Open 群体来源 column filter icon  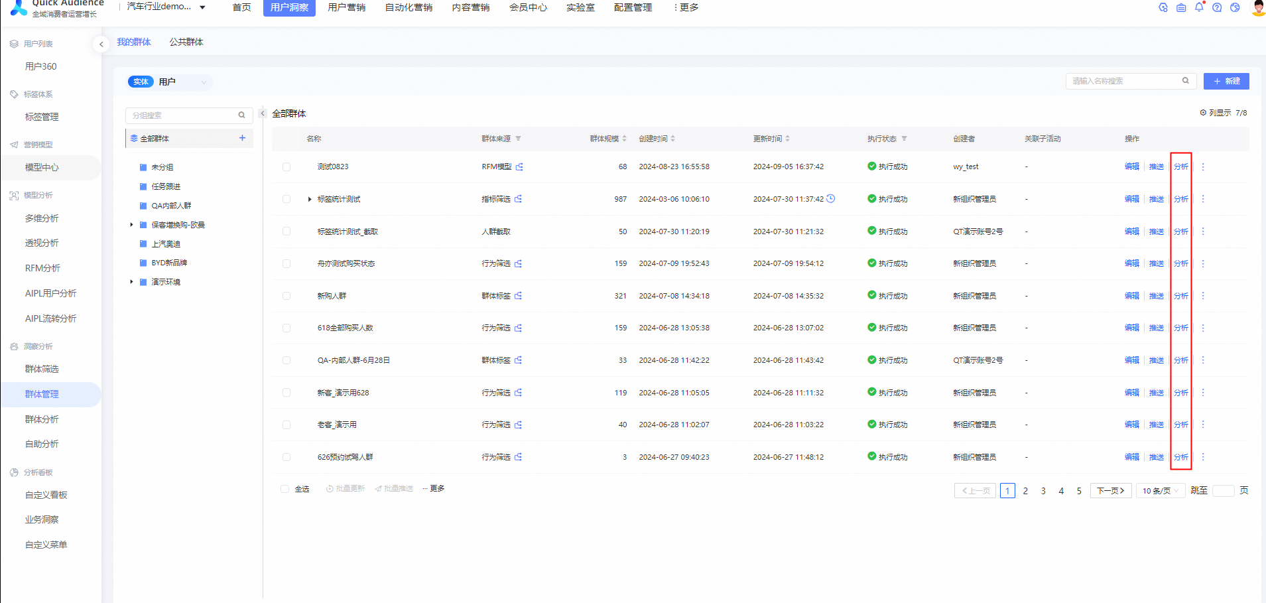518,139
